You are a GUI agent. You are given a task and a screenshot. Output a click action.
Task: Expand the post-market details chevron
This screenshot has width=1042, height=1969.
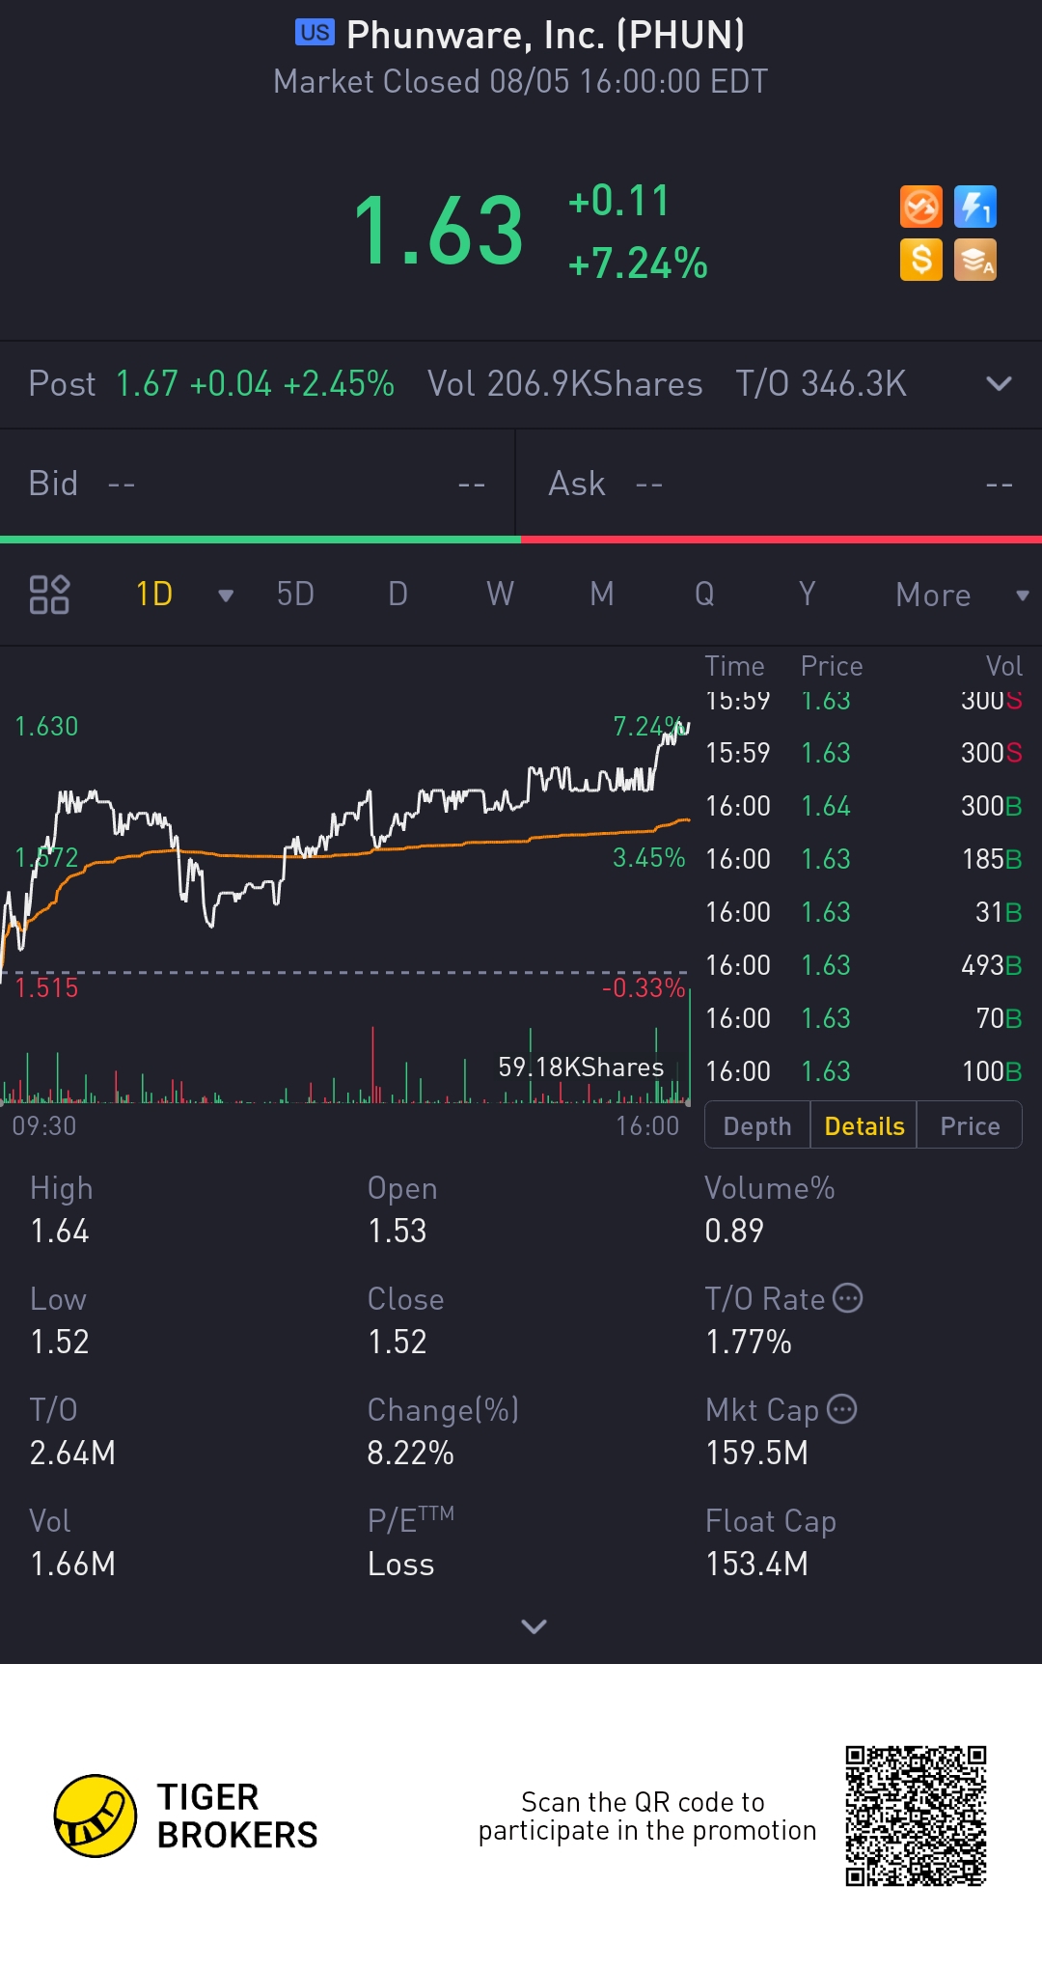999,383
